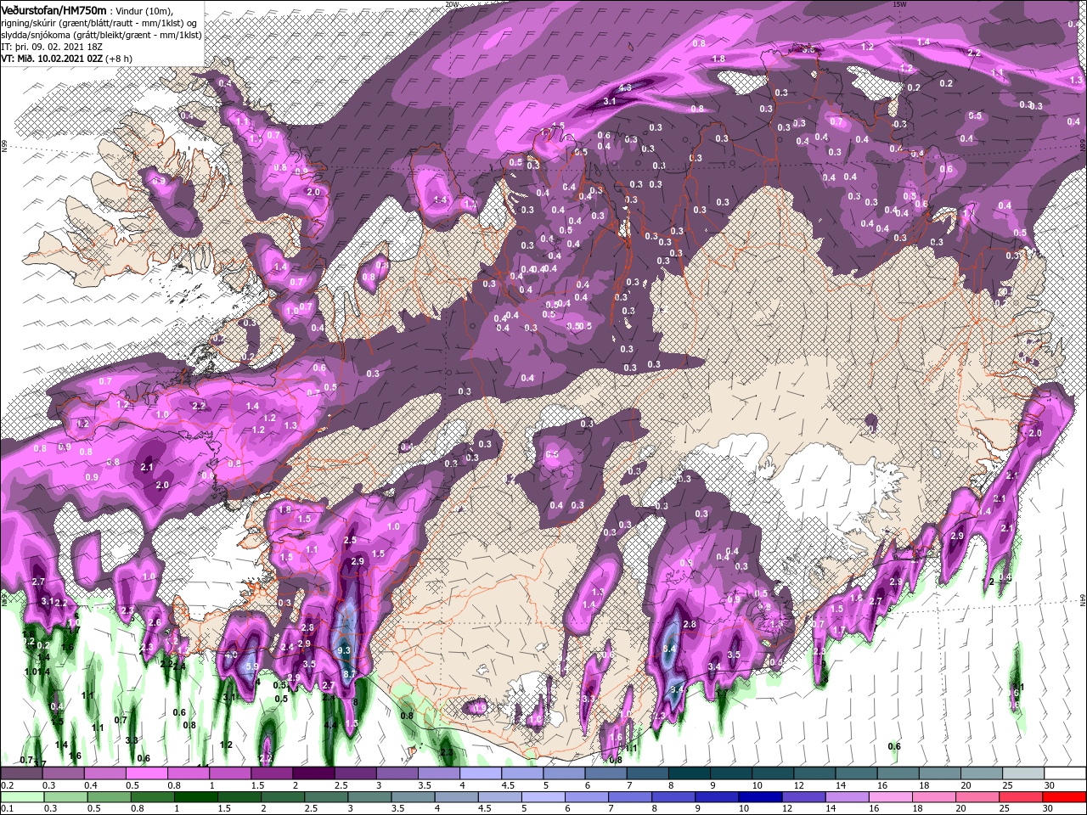Click the 0.1 label on the lower legend

(8, 808)
